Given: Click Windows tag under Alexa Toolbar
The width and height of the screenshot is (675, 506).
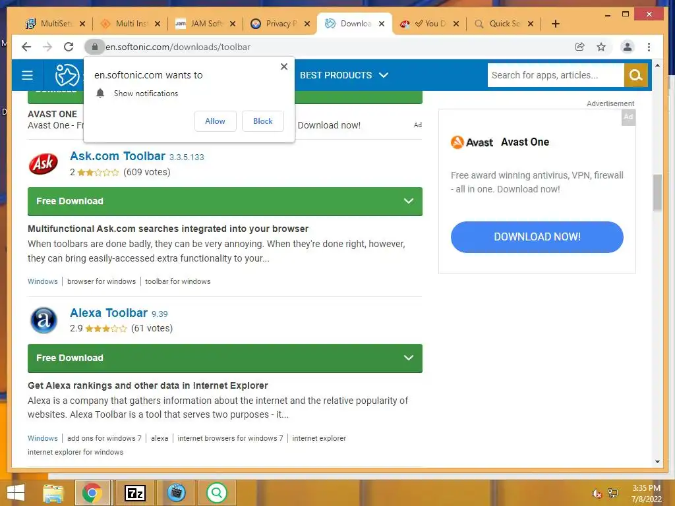Looking at the screenshot, I should coord(43,438).
